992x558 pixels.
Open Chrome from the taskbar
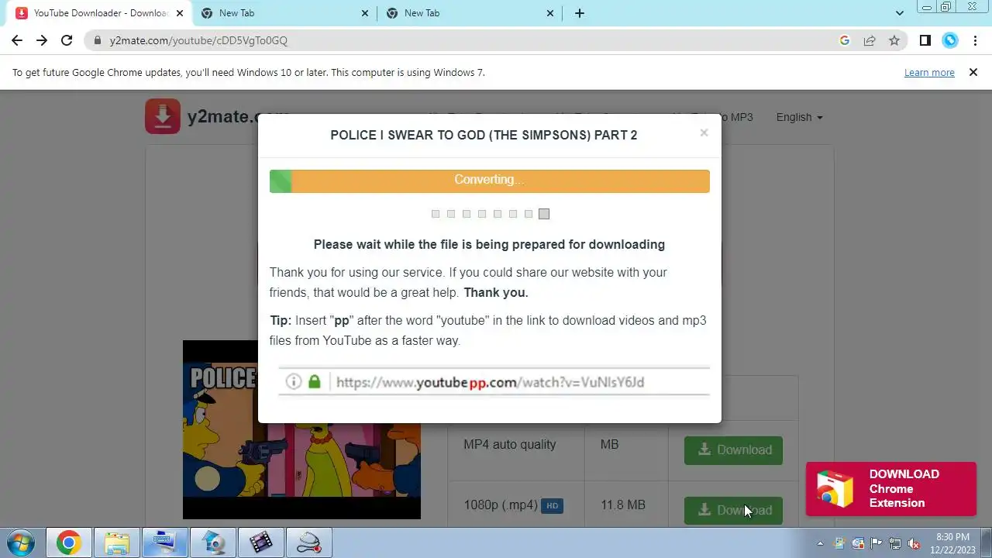[68, 542]
